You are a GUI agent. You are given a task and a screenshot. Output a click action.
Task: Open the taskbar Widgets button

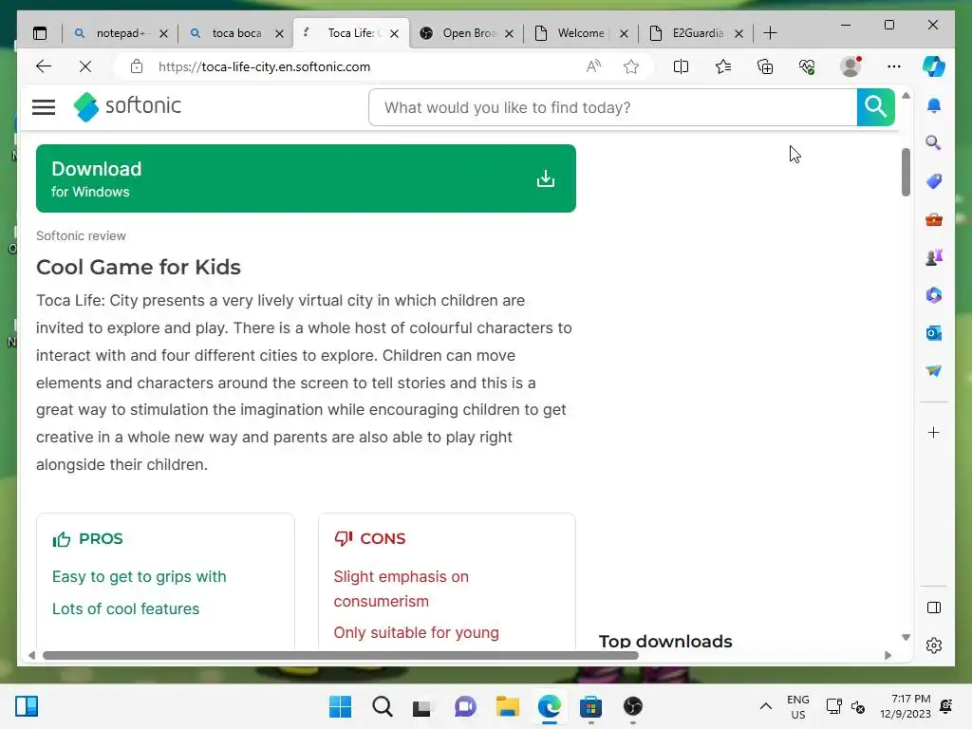[27, 706]
